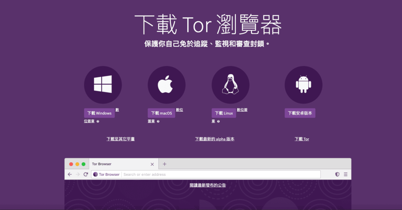Open the Linux 數位簽 signature link
The height and width of the screenshot is (210, 402).
point(242,110)
